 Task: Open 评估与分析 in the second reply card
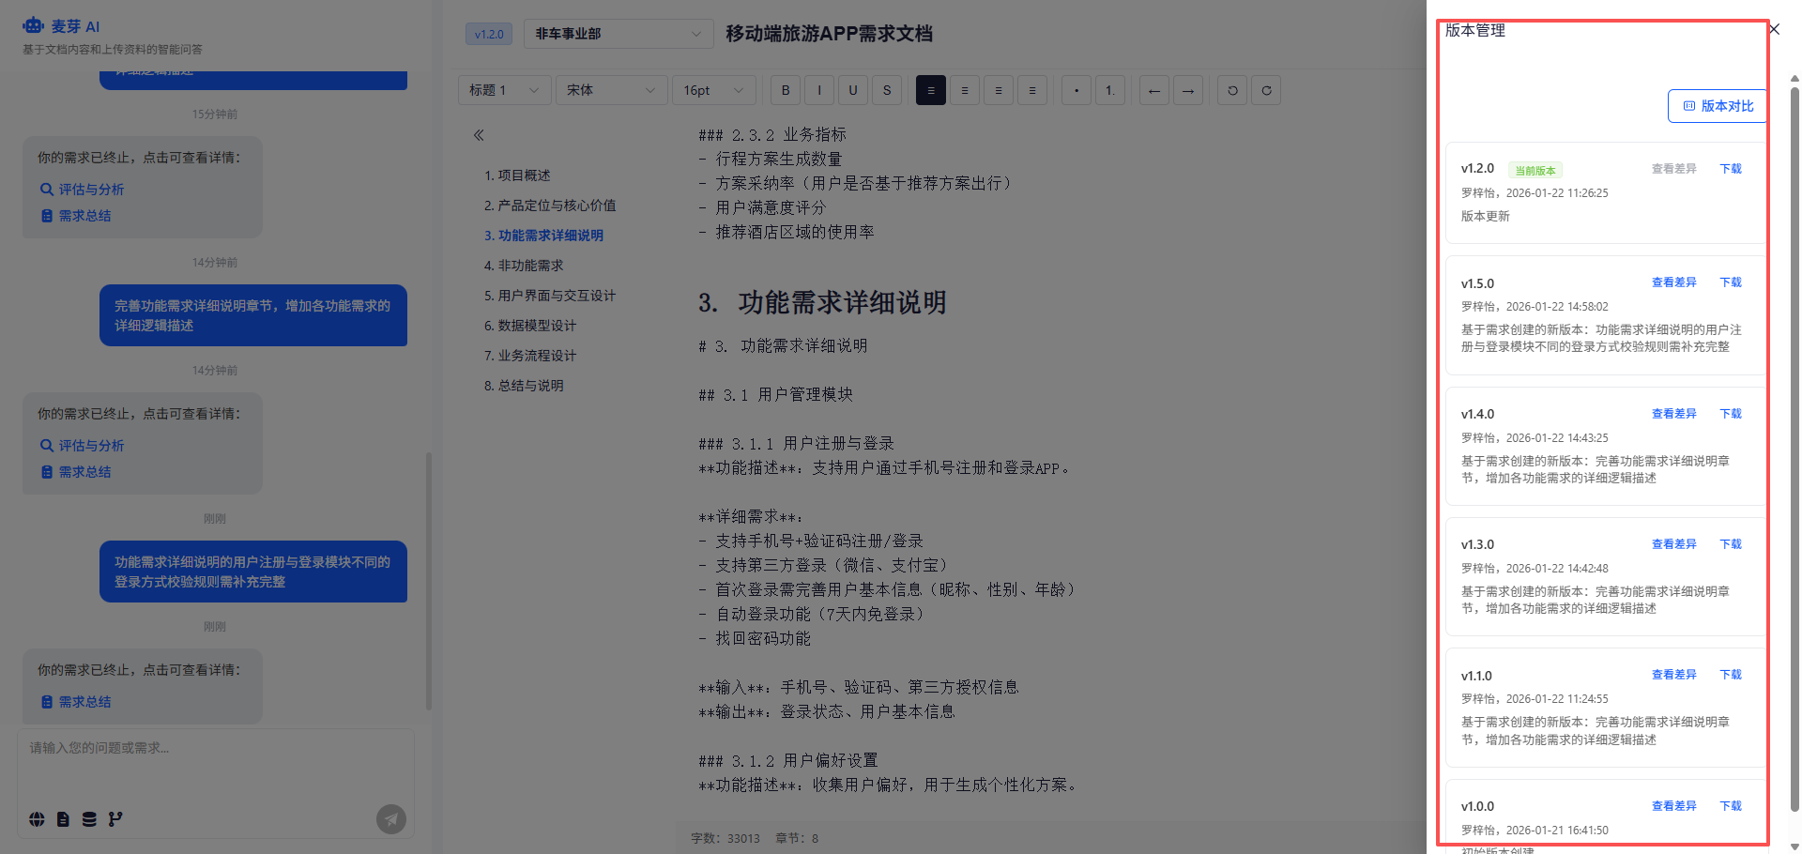tap(82, 446)
